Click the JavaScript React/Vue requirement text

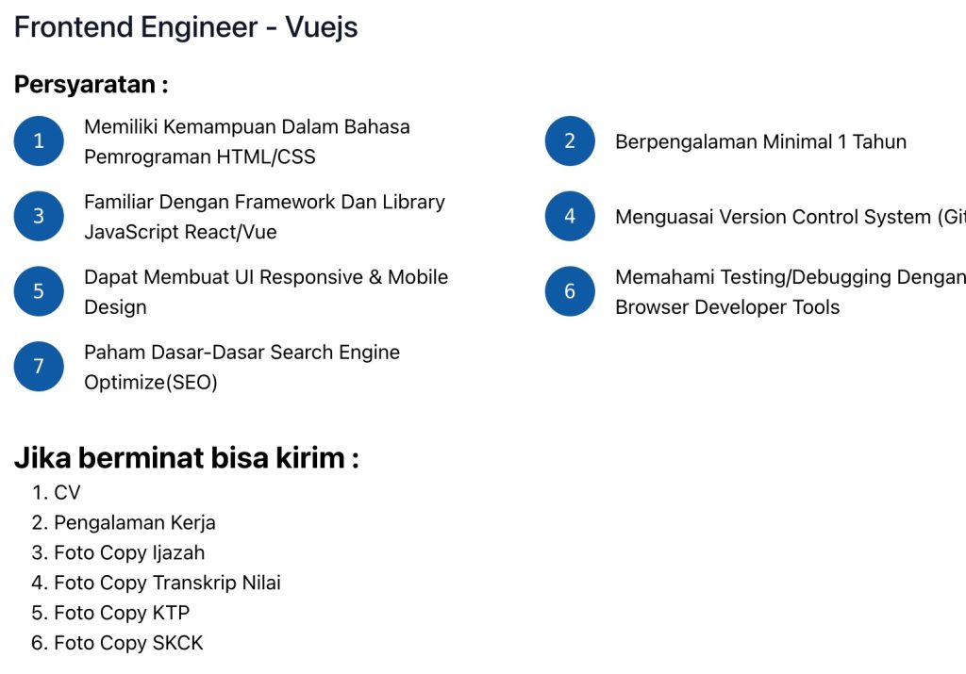pyautogui.click(x=264, y=217)
